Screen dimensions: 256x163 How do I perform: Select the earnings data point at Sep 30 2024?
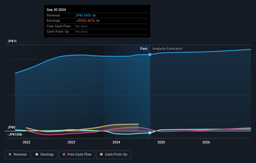[x=150, y=133]
